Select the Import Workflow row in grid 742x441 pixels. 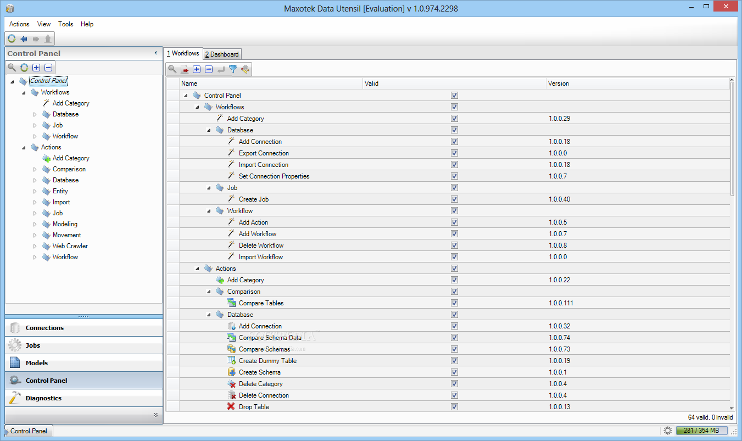pos(448,257)
